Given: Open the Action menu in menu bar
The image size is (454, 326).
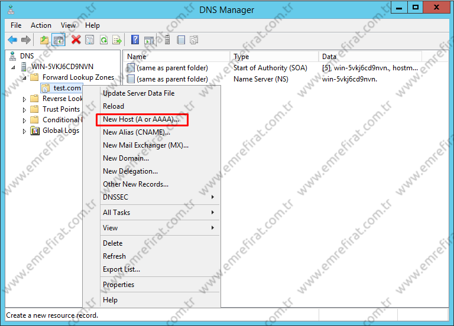Looking at the screenshot, I should pyautogui.click(x=41, y=25).
